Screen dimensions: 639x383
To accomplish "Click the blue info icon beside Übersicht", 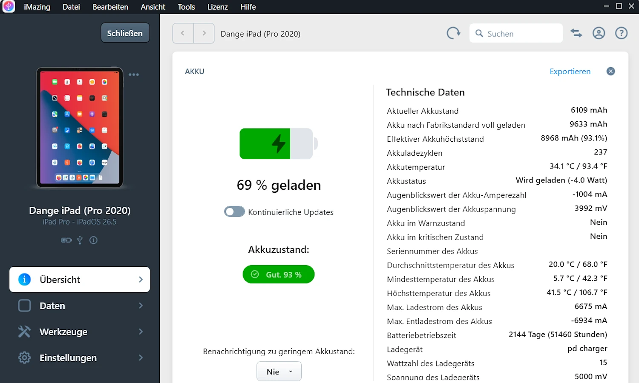I will (24, 279).
